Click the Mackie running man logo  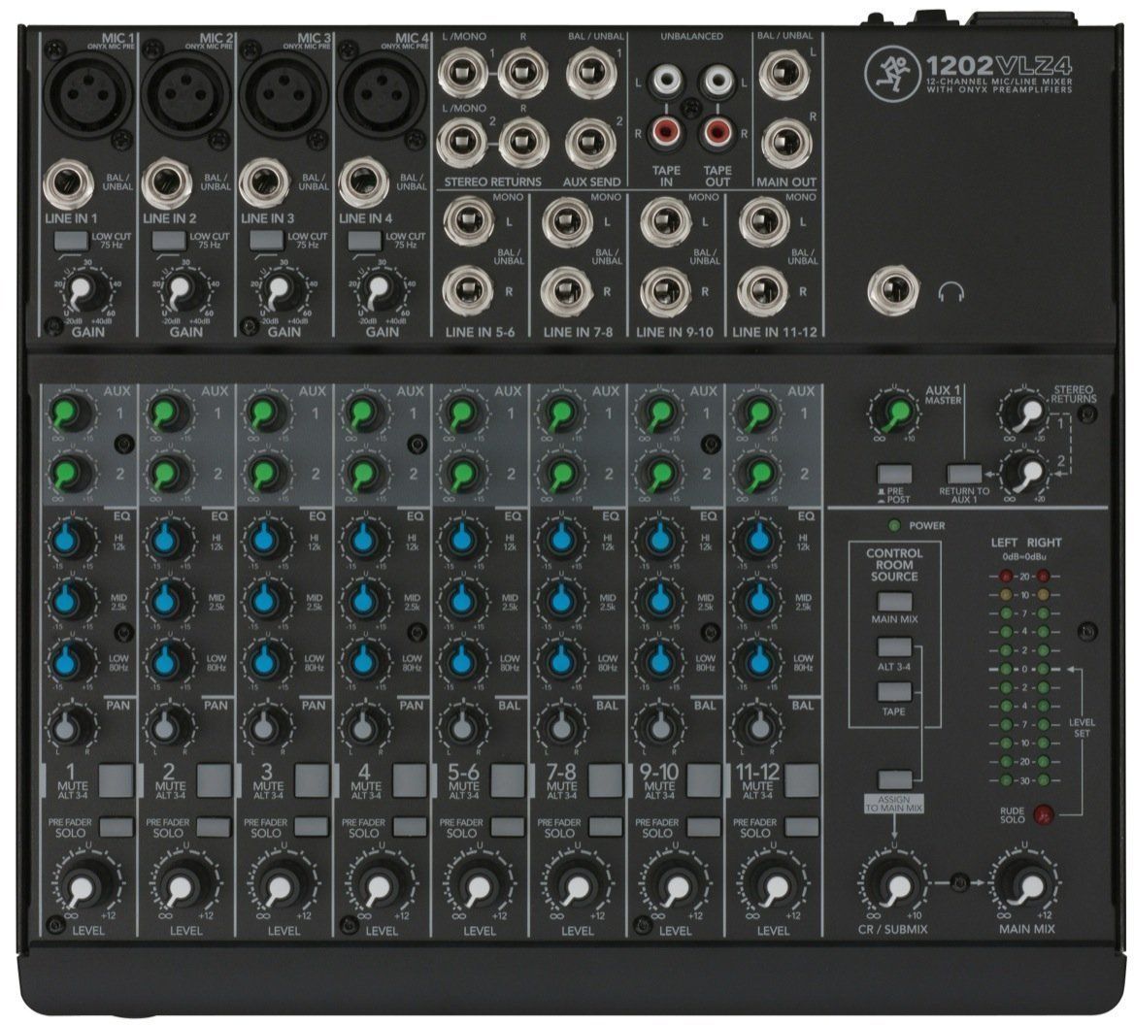pyautogui.click(x=892, y=69)
